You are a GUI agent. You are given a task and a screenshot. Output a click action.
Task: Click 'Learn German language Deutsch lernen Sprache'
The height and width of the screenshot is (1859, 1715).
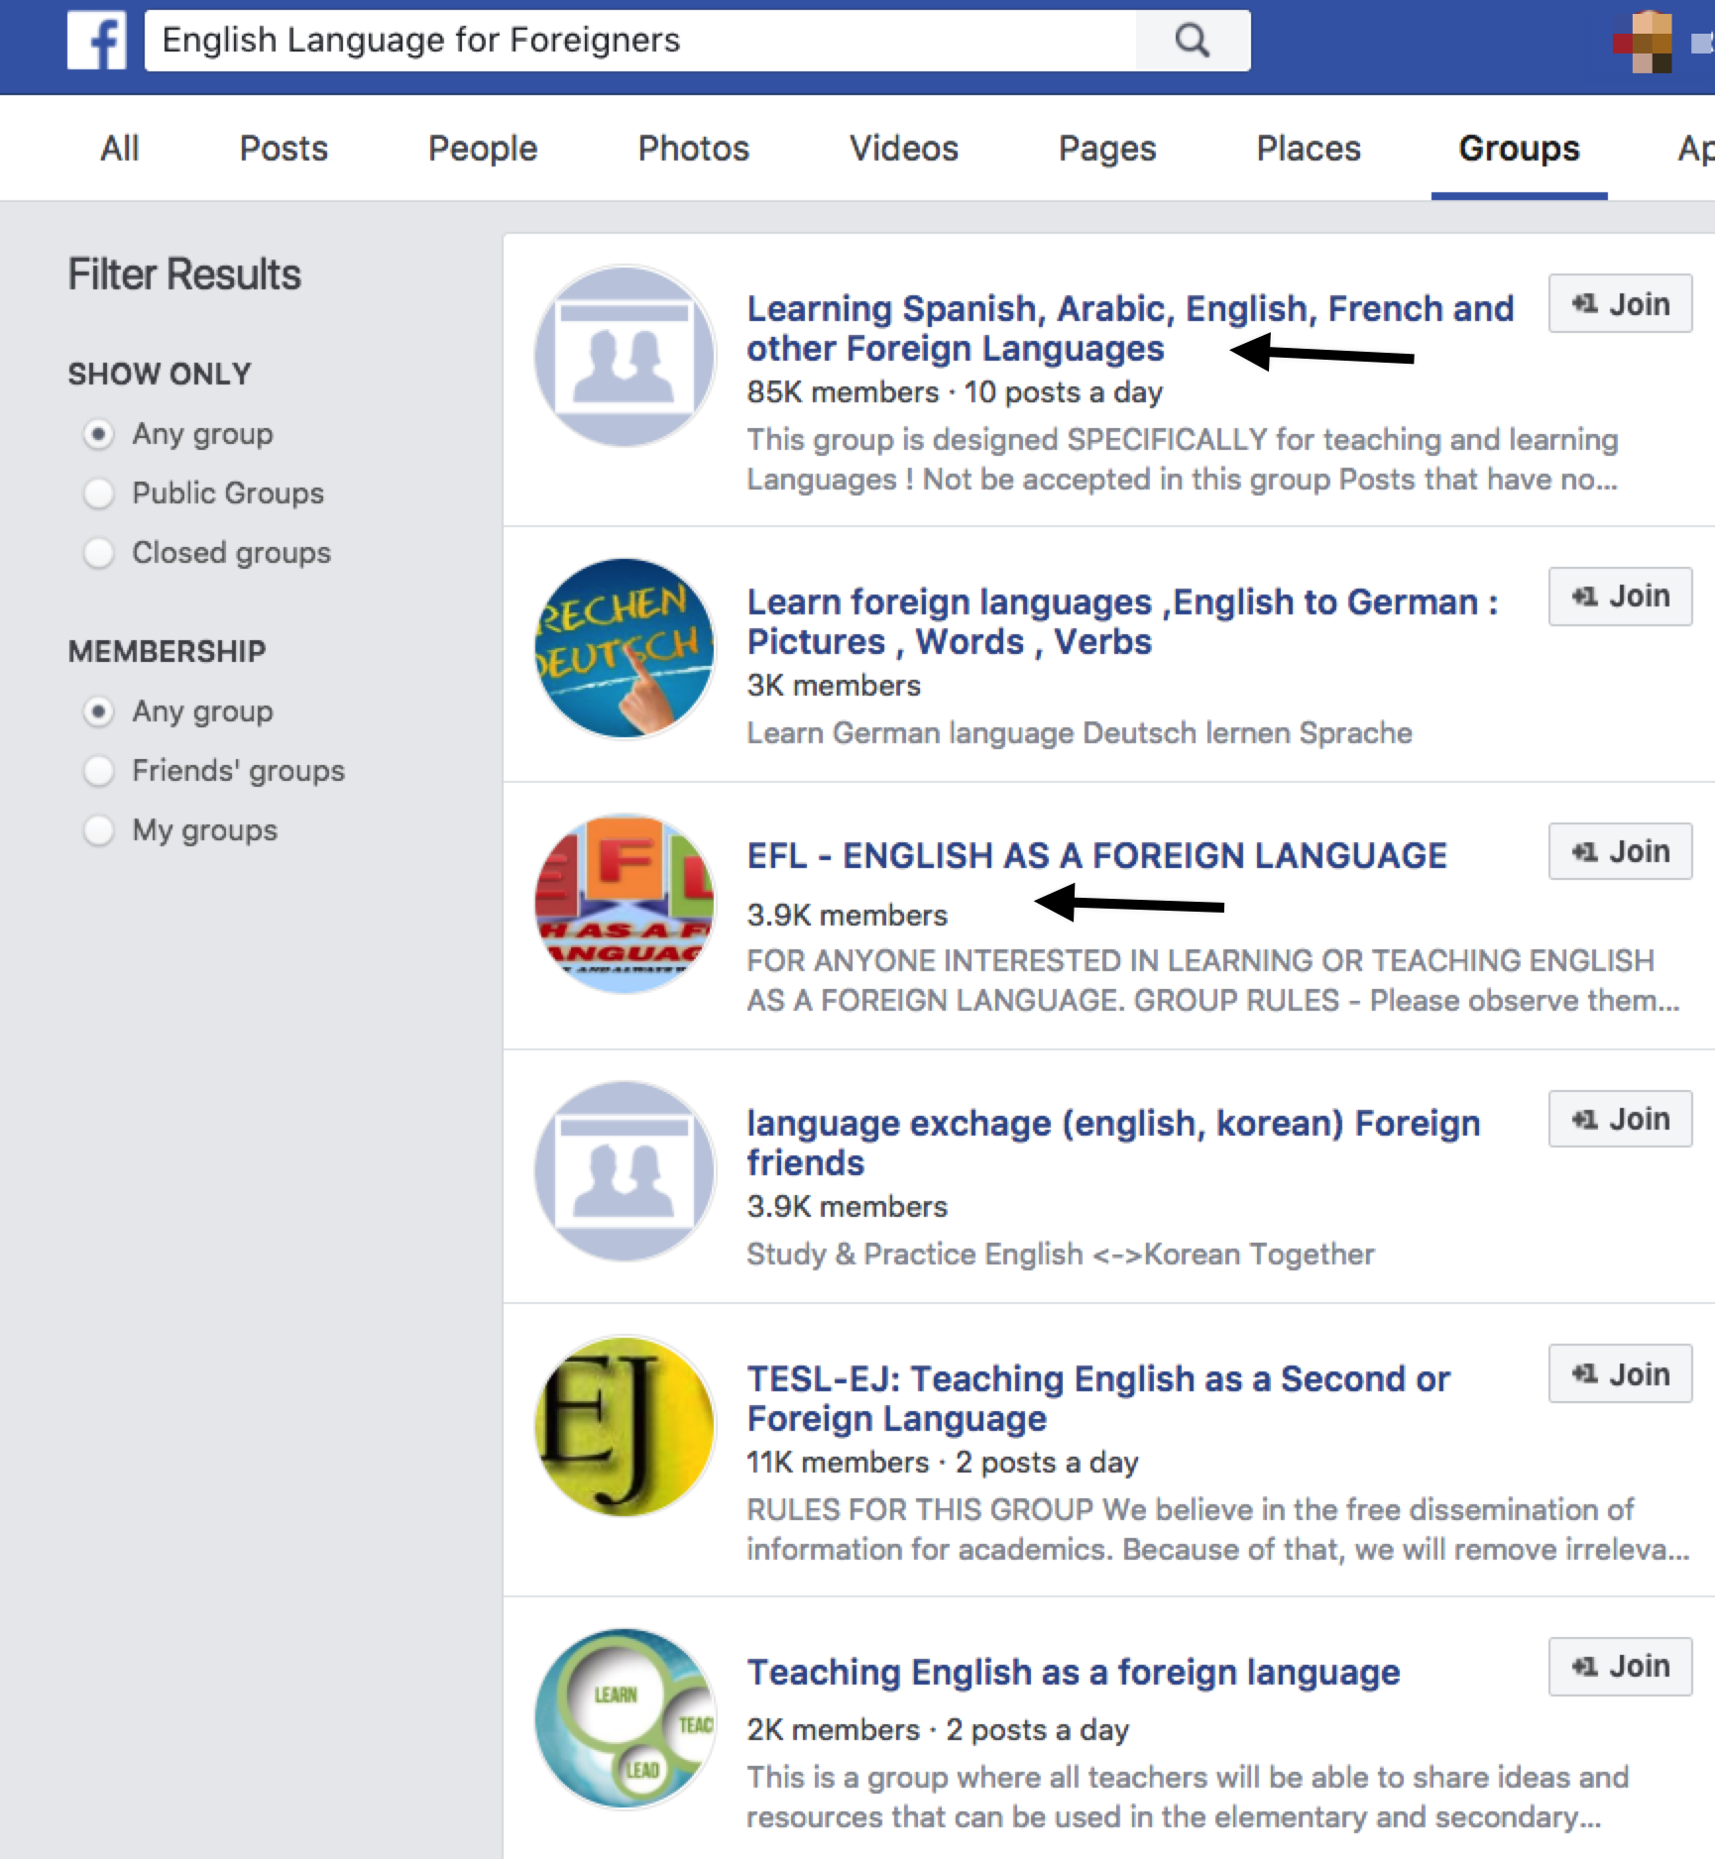coord(1079,732)
